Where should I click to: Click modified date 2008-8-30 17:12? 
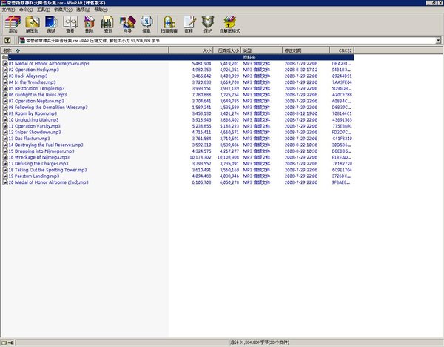tap(301, 70)
